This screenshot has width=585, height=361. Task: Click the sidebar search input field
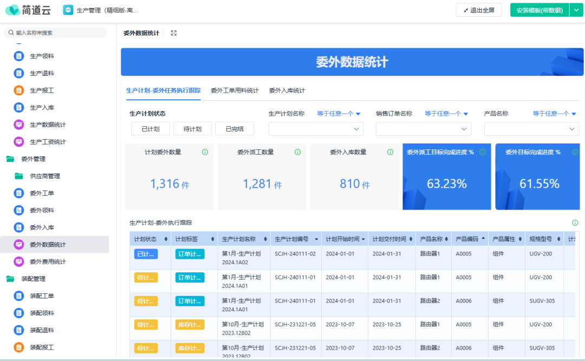point(57,32)
